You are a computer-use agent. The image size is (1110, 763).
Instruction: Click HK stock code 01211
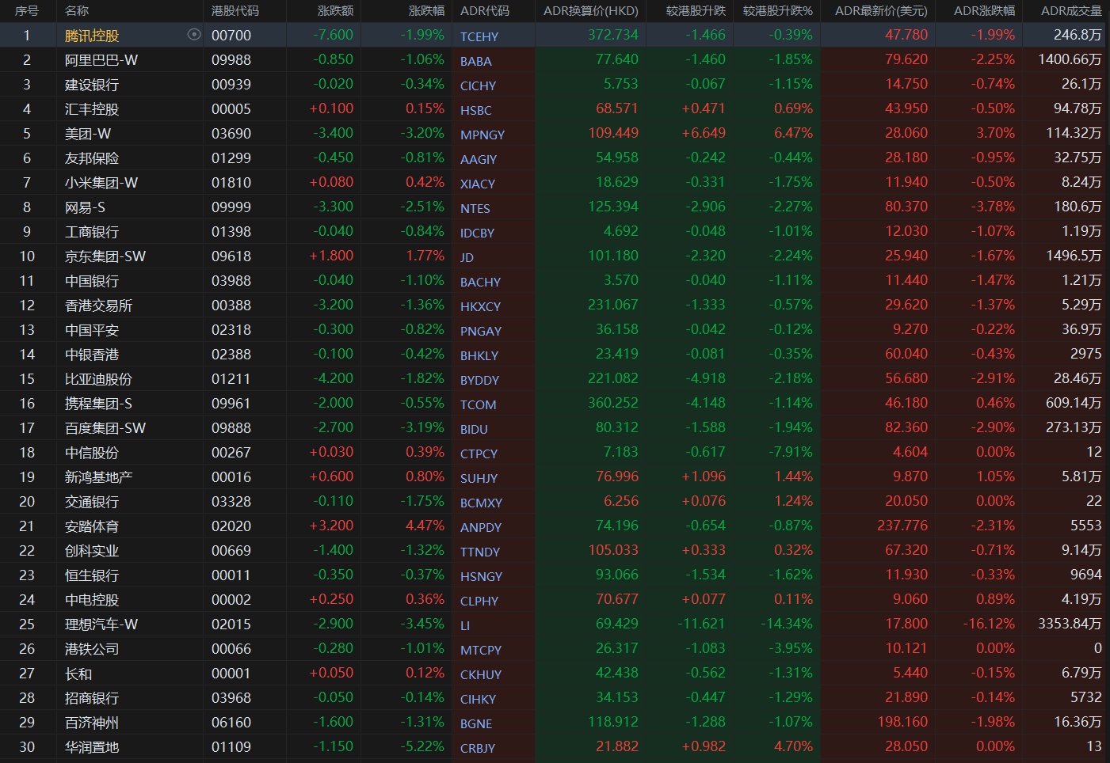(231, 379)
